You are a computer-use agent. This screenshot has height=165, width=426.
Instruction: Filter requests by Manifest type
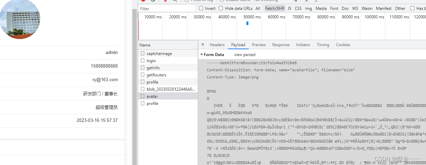384,8
